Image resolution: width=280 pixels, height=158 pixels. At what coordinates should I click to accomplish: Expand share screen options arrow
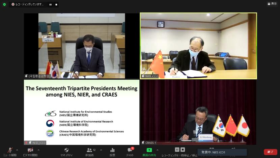click(x=157, y=150)
